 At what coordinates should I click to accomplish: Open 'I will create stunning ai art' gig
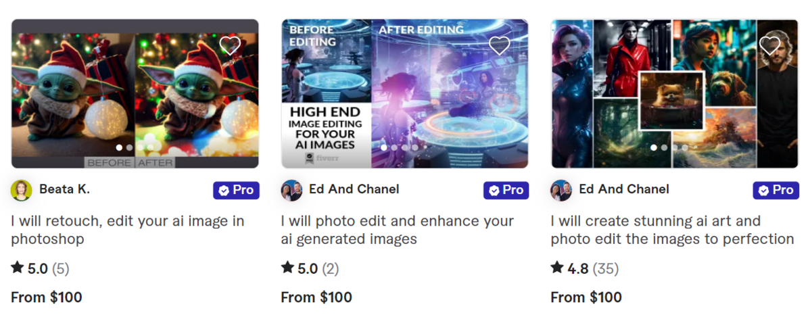pos(672,230)
